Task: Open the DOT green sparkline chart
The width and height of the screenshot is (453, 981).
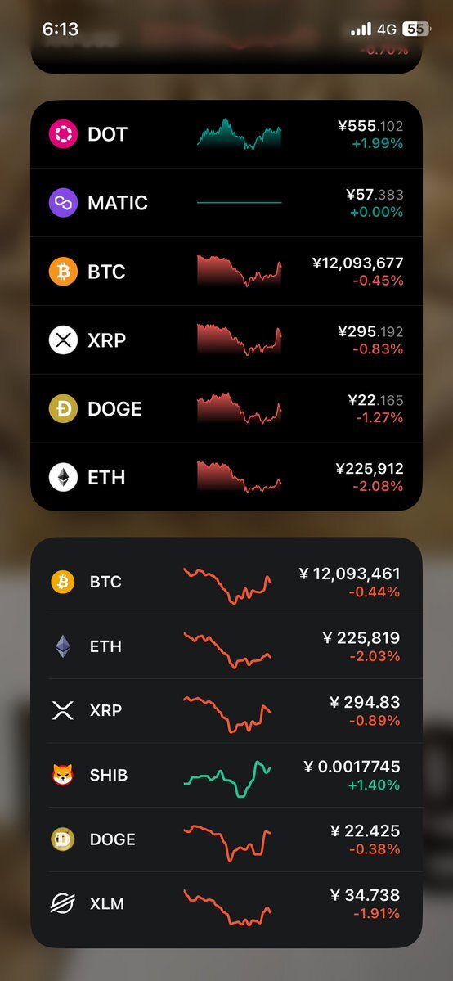Action: [x=239, y=134]
